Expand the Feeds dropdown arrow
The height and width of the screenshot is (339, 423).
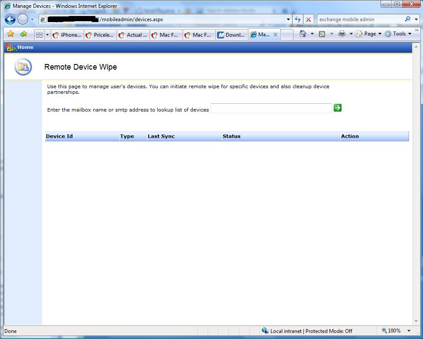pyautogui.click(x=332, y=34)
